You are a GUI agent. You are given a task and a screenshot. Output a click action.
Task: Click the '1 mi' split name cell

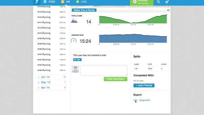pyautogui.click(x=136, y=69)
